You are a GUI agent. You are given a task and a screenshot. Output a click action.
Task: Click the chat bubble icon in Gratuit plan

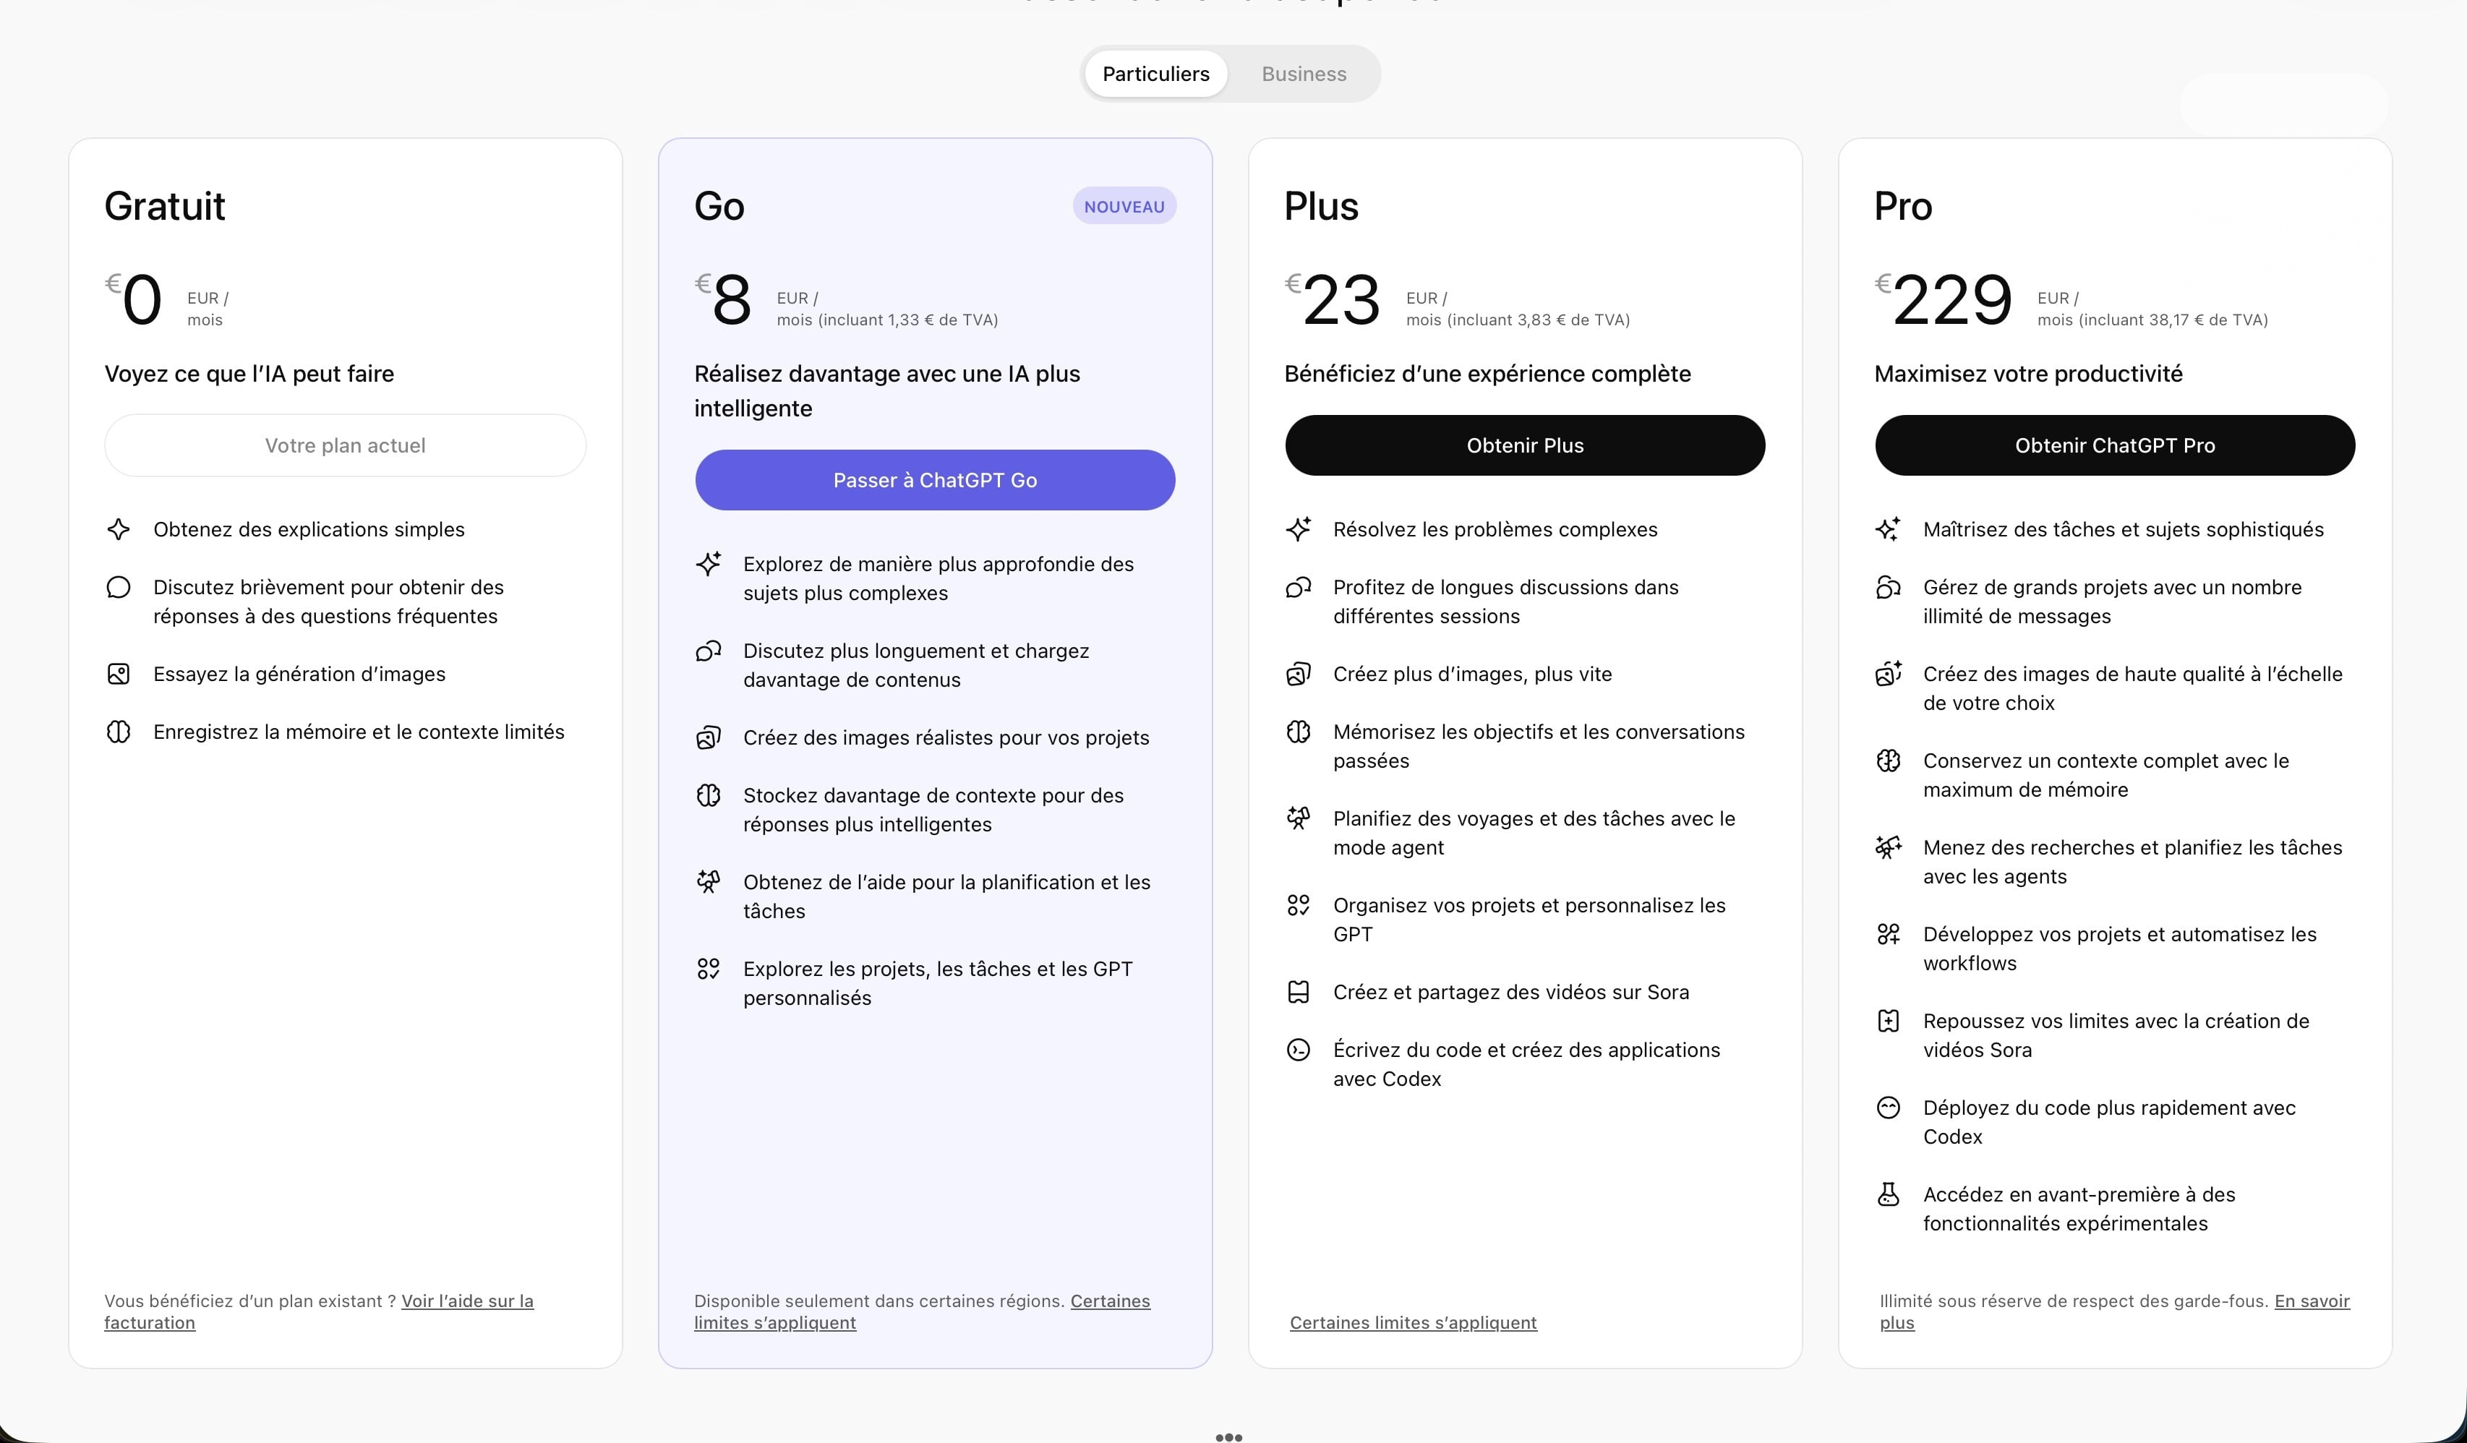119,587
